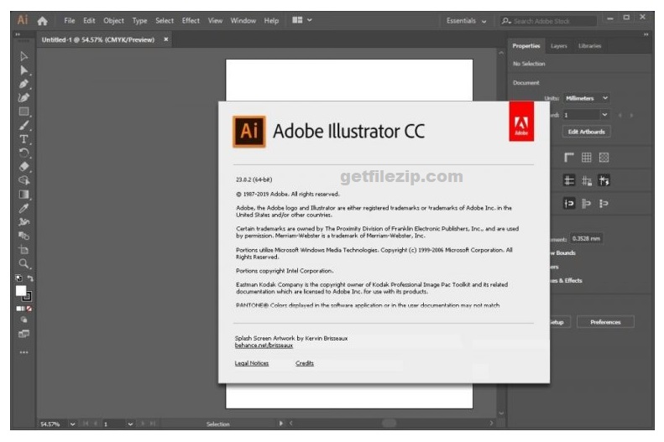The image size is (664, 442).
Task: Select the Eyedropper tool
Action: tap(24, 208)
